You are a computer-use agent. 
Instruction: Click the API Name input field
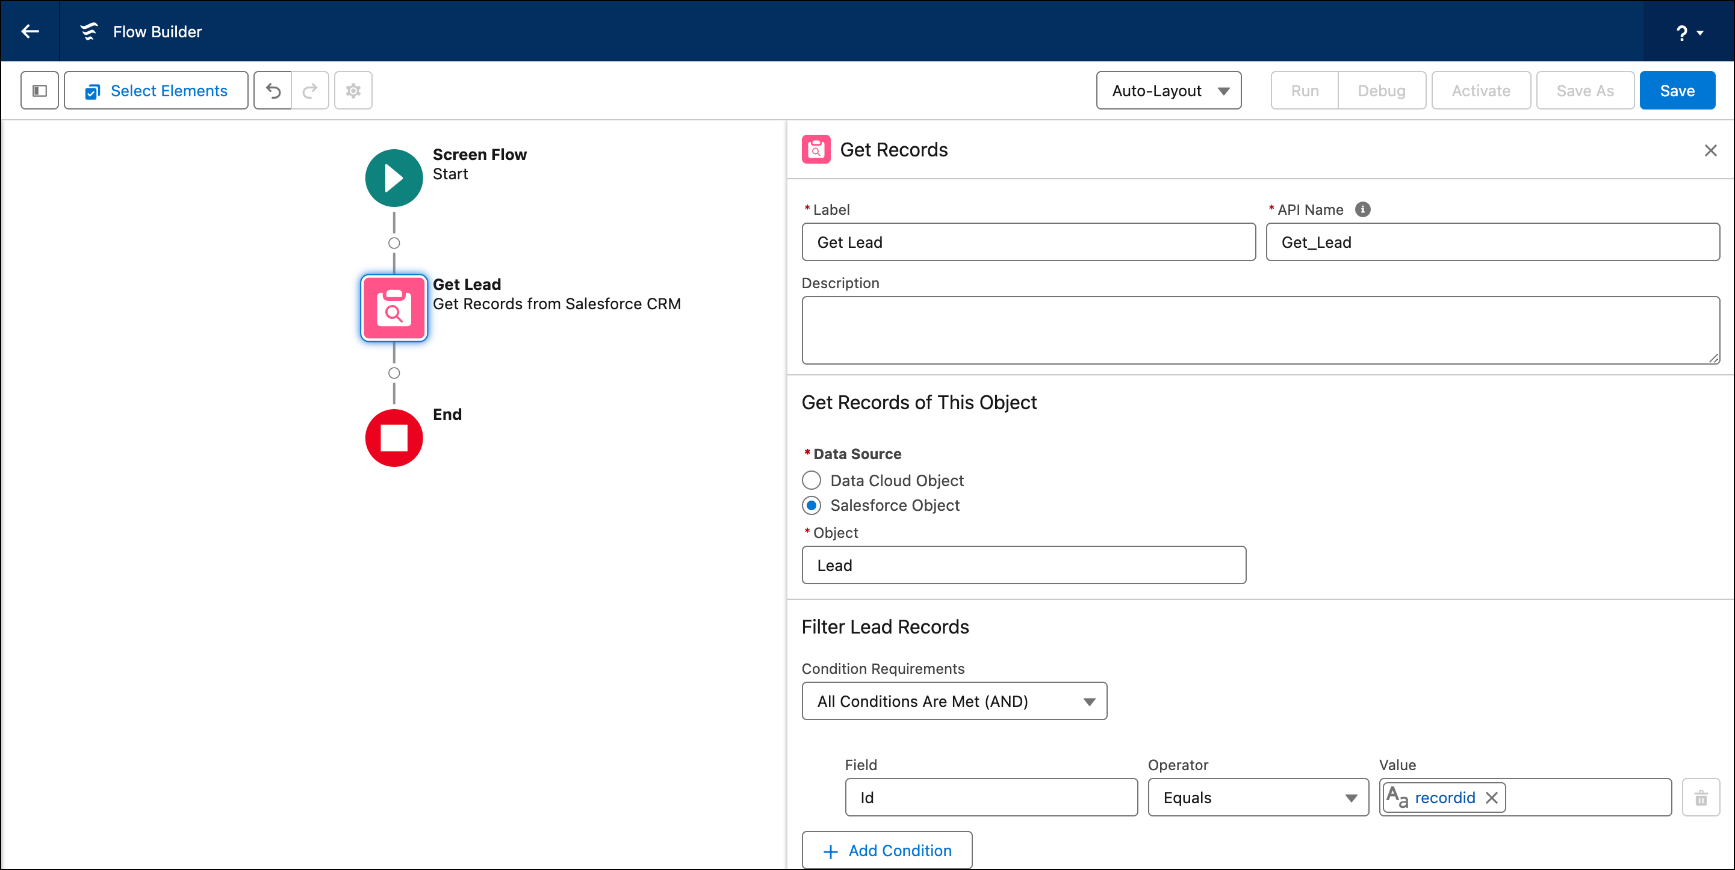point(1492,242)
